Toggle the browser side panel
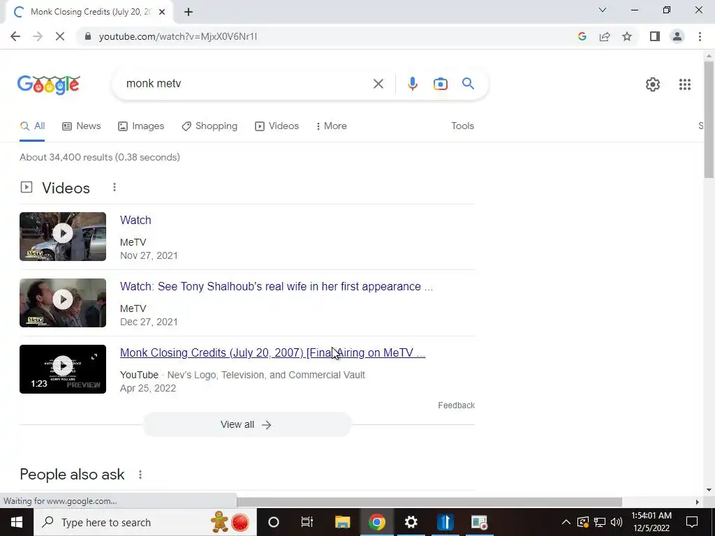The width and height of the screenshot is (715, 536). (655, 36)
